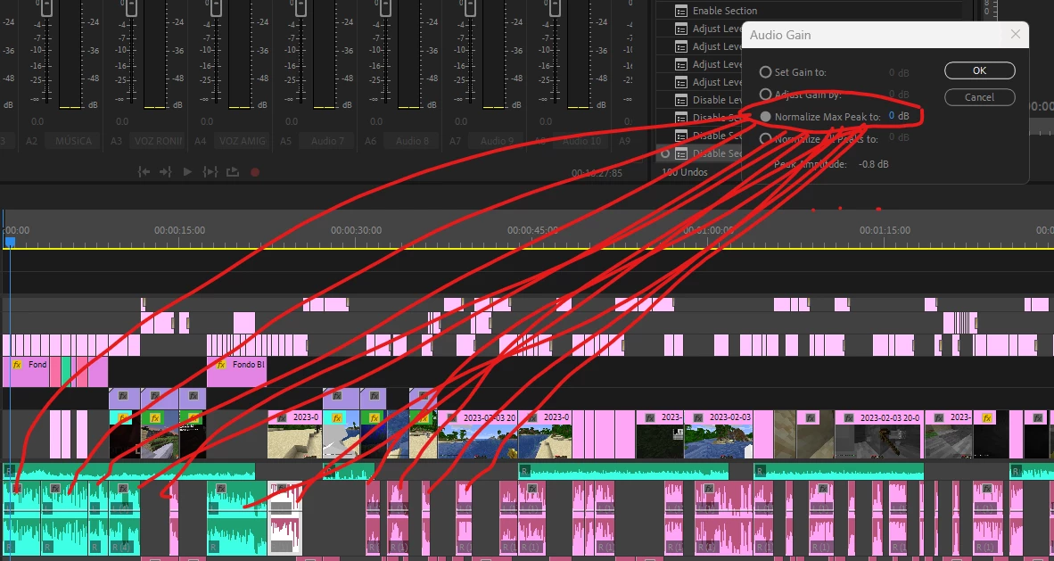Viewport: 1054px width, 561px height.
Task: Select the Fondo Bl clip in the timeline
Action: point(236,372)
